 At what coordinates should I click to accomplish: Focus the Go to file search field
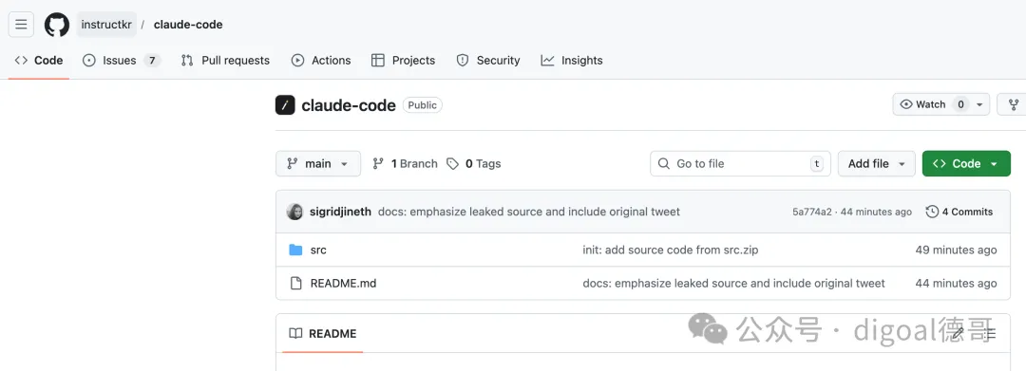click(740, 163)
